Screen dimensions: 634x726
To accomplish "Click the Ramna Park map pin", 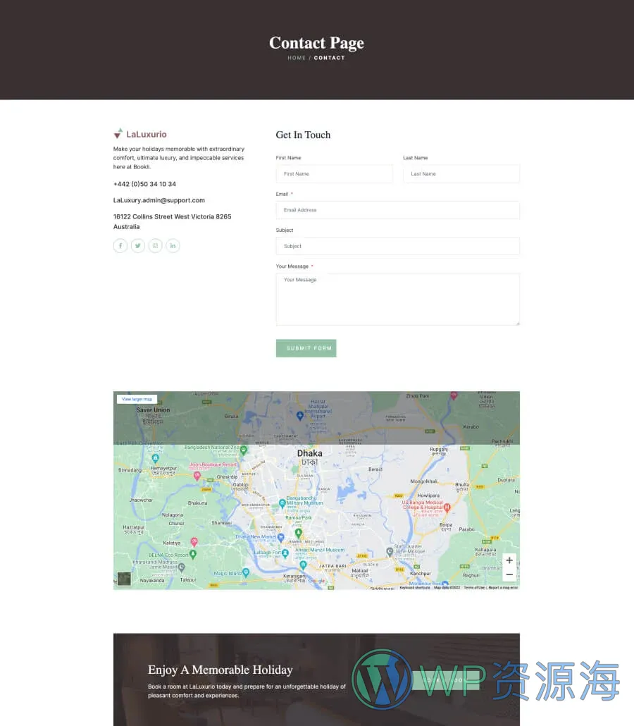I will pyautogui.click(x=299, y=533).
